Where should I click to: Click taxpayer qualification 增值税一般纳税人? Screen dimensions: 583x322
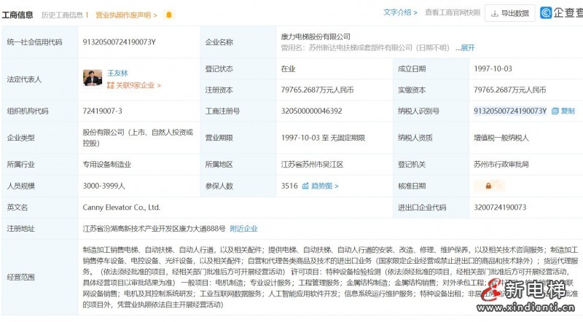501,138
